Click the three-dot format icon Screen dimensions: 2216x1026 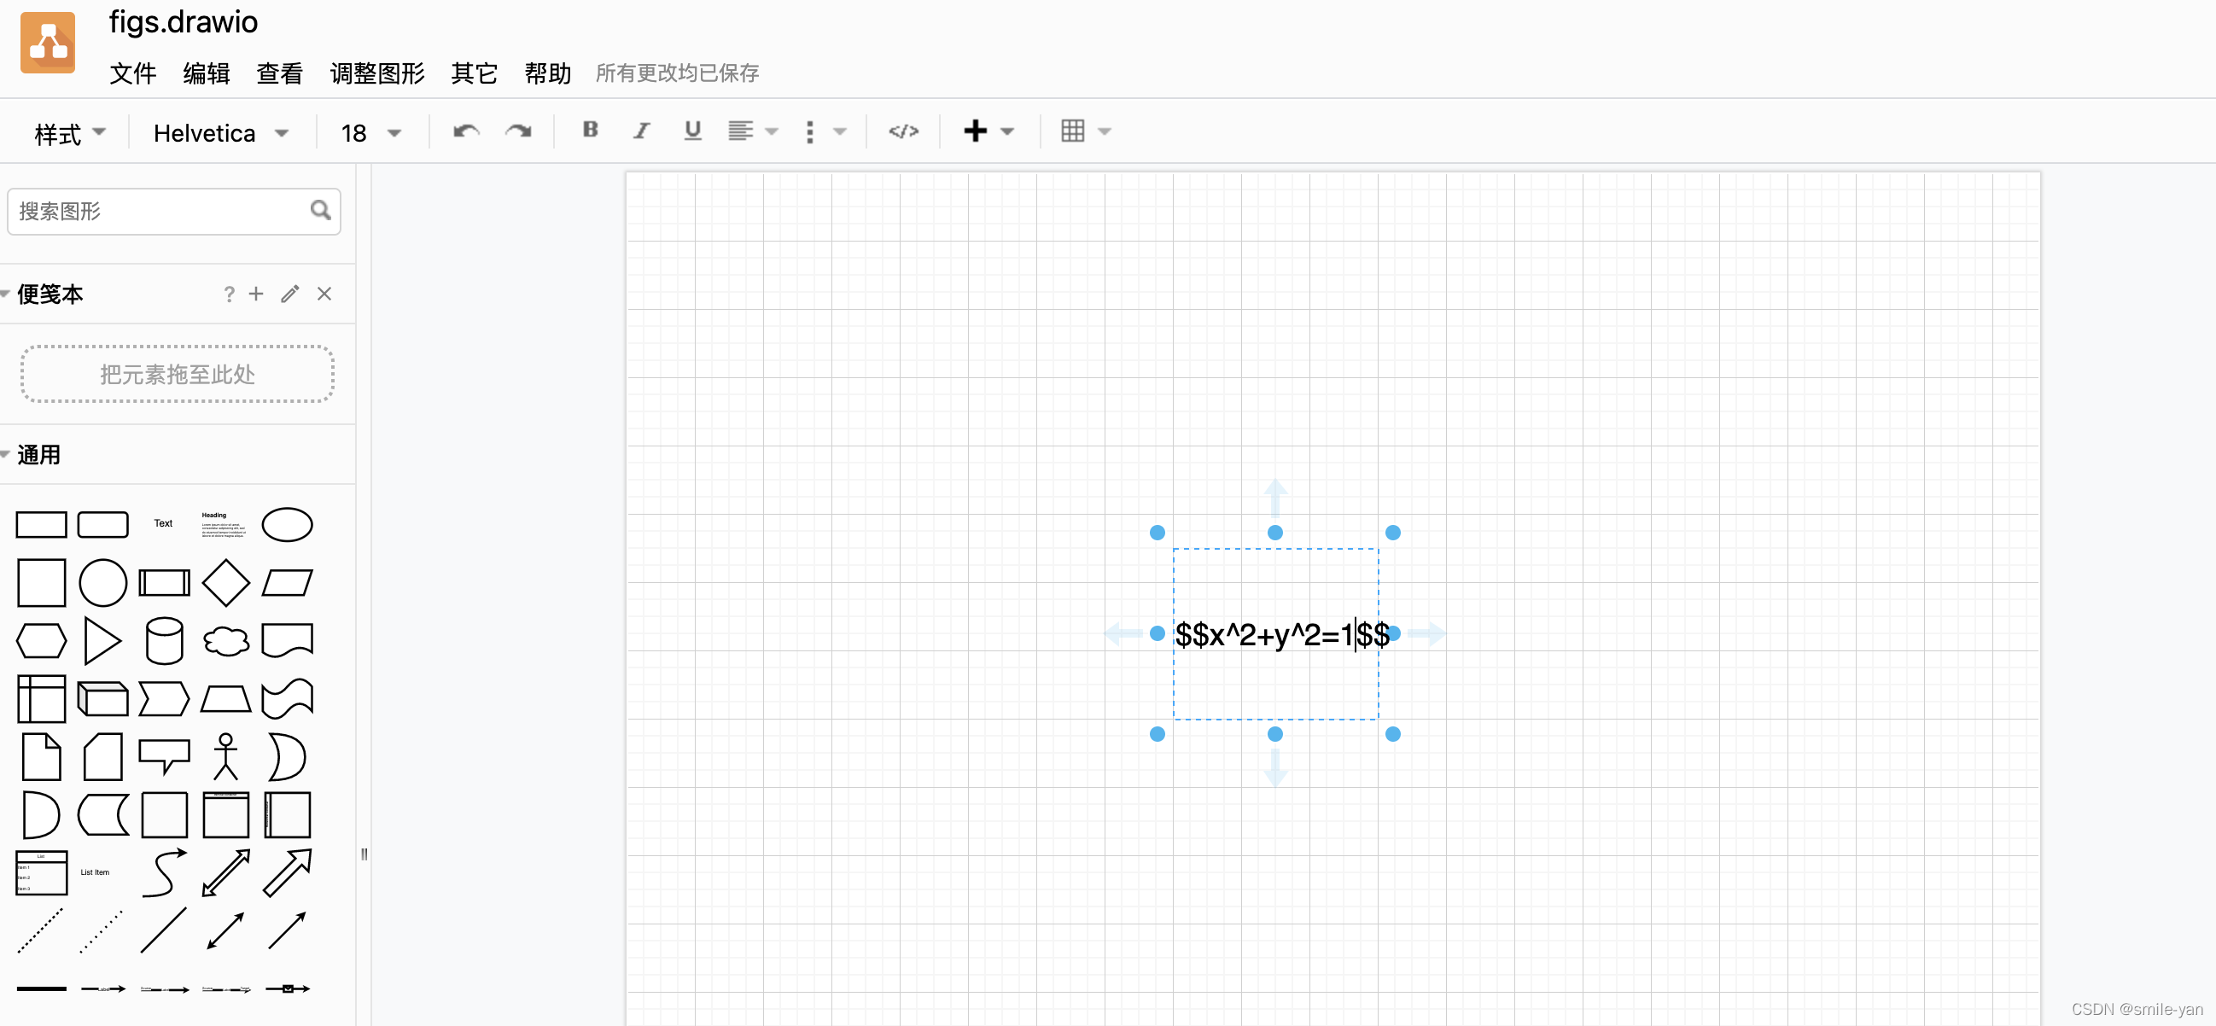pyautogui.click(x=809, y=131)
